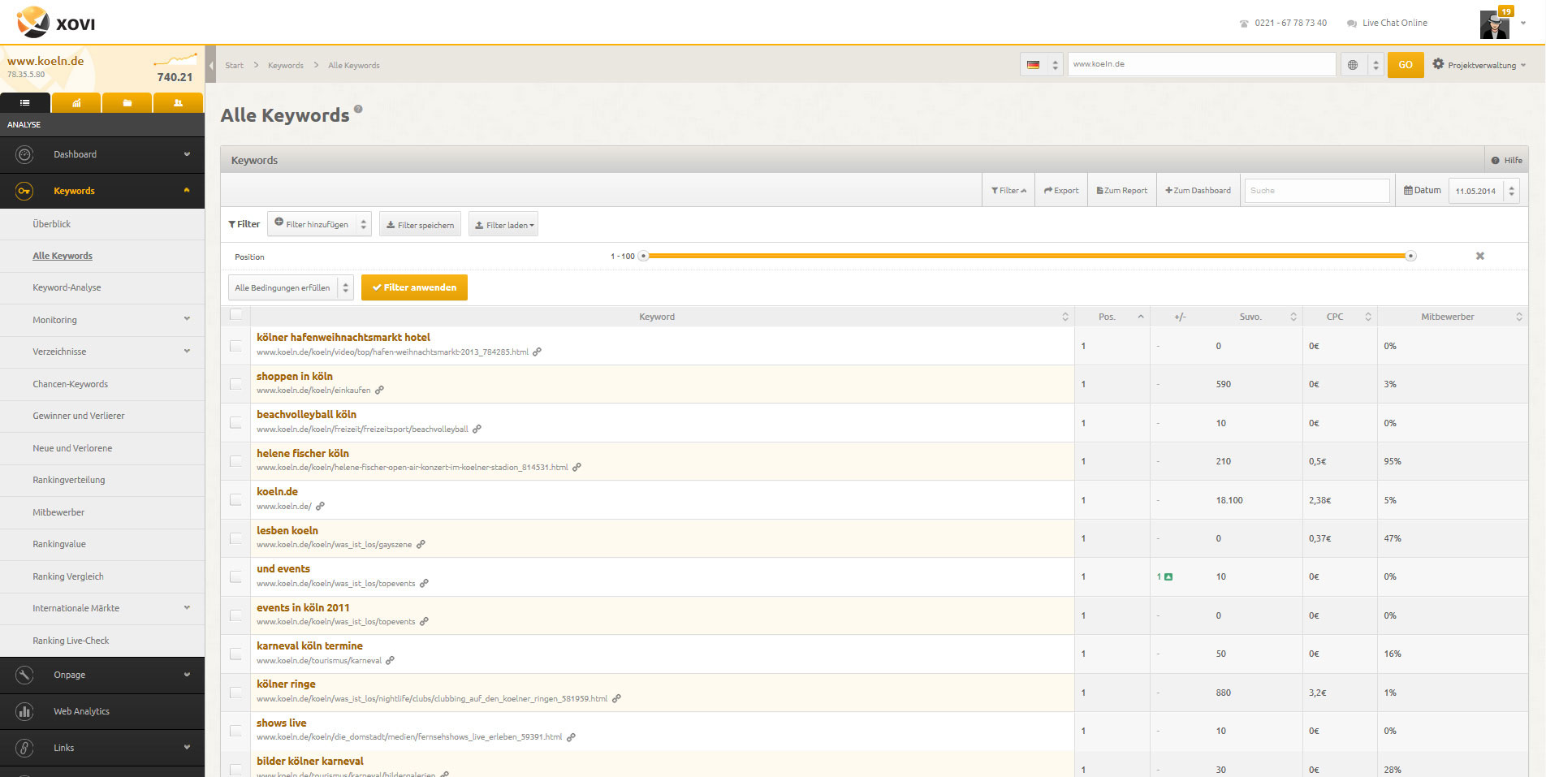Click the right Position slider handle
The width and height of the screenshot is (1546, 777).
point(1411,256)
